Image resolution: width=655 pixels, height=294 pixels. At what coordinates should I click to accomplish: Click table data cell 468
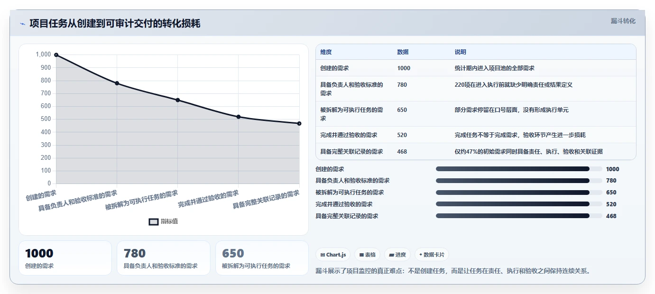coord(421,152)
